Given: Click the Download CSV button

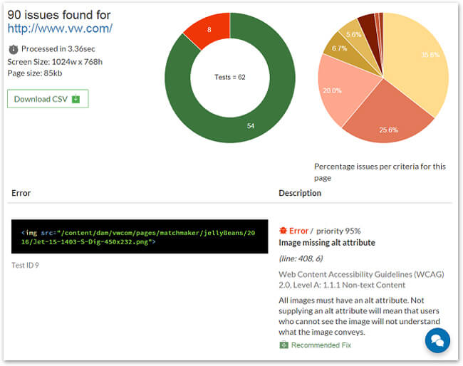Looking at the screenshot, I should pos(48,98).
